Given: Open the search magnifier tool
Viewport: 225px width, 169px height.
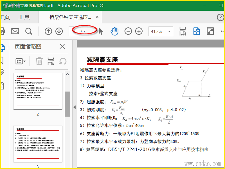Looking at the screenshot, I should 29,31.
